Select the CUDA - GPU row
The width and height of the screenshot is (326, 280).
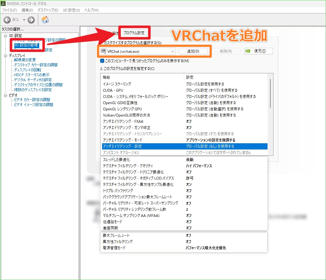pyautogui.click(x=185, y=90)
